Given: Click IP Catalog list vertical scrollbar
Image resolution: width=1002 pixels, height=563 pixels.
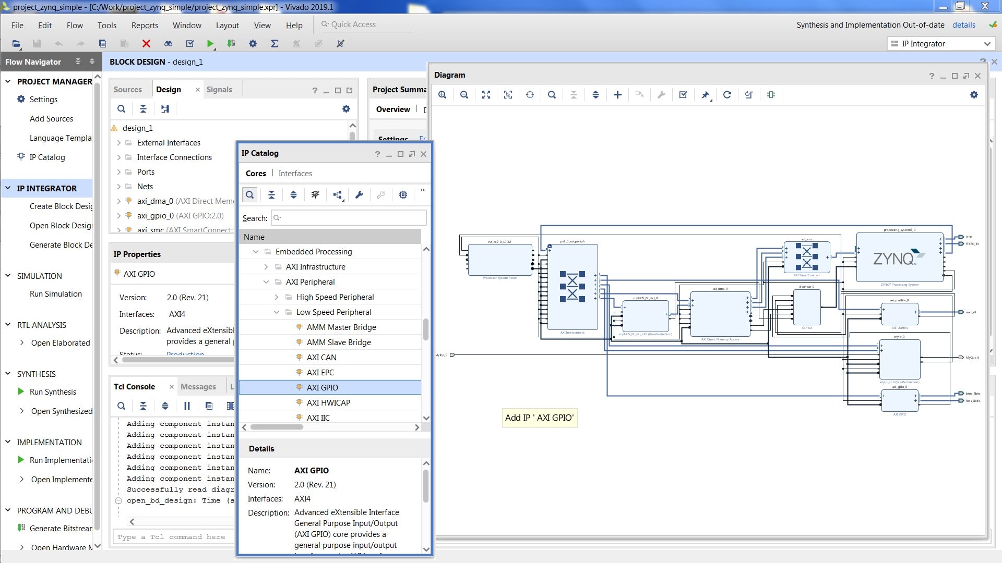Looking at the screenshot, I should [426, 329].
